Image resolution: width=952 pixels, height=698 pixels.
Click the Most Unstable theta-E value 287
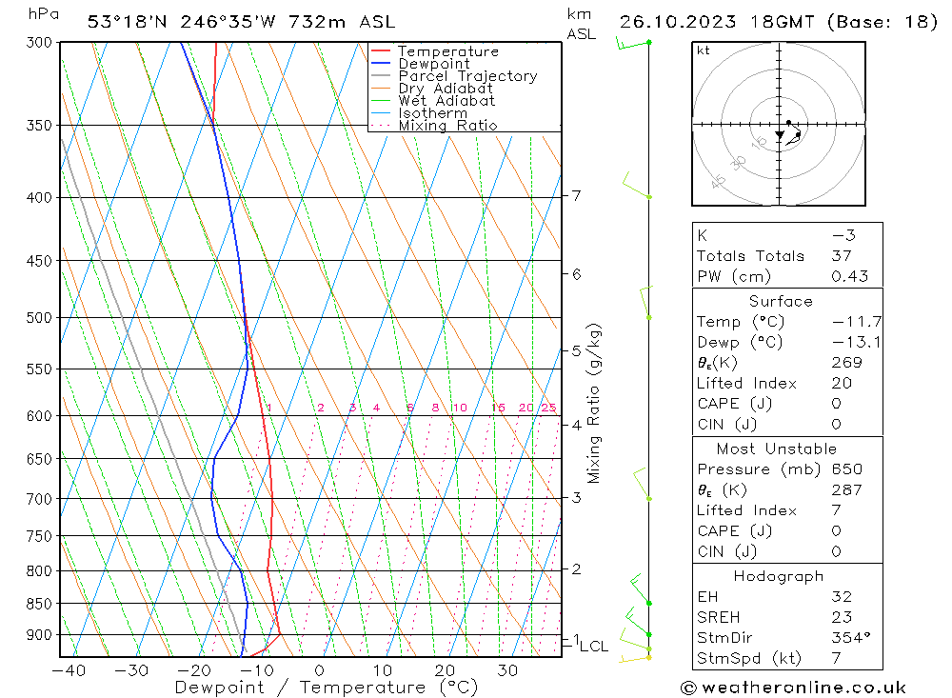tap(846, 489)
